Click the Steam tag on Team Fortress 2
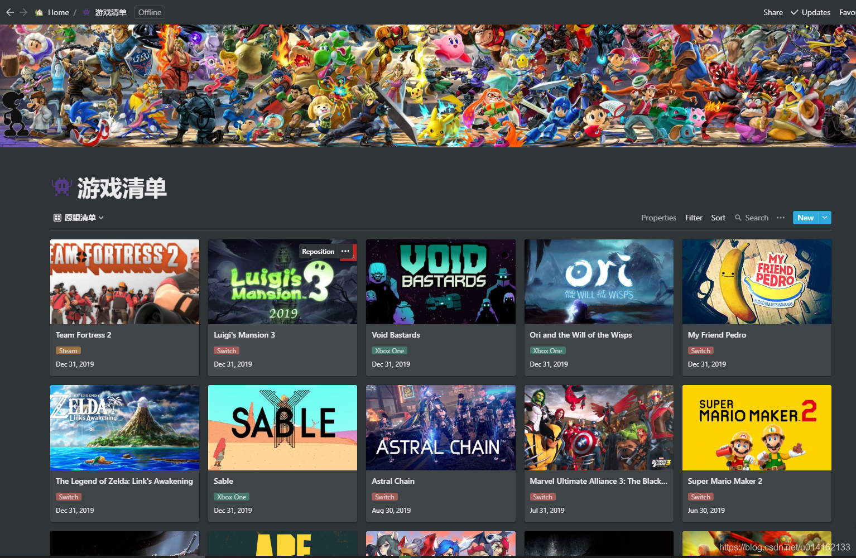Screen dimensions: 856x558 pyautogui.click(x=68, y=351)
